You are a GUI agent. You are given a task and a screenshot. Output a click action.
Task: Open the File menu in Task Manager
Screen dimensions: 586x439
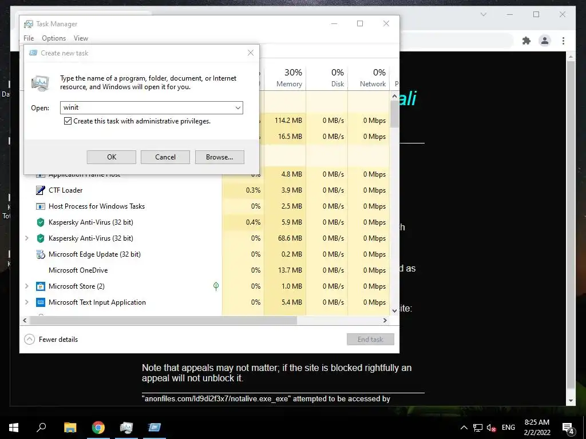(x=29, y=38)
